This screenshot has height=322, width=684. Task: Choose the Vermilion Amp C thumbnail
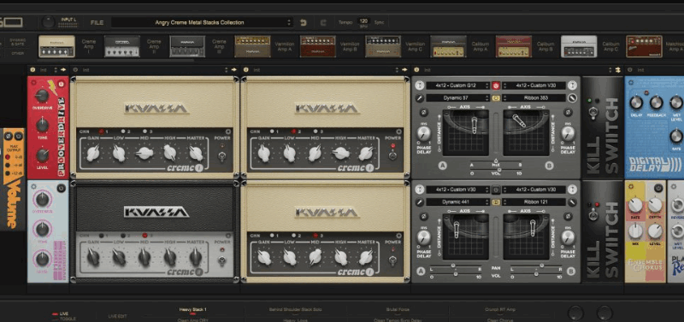383,46
